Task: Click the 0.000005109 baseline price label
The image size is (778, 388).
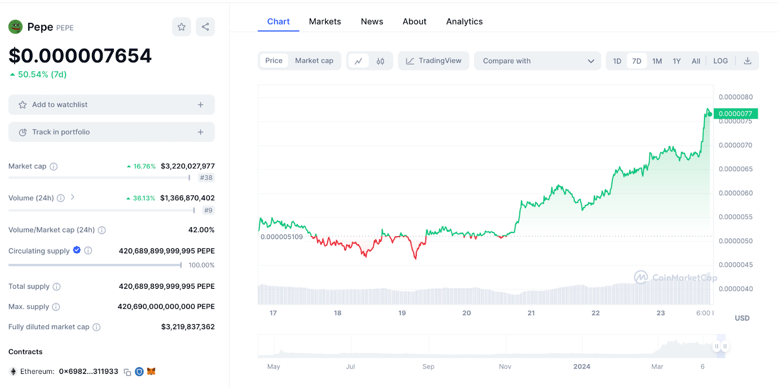Action: pyautogui.click(x=282, y=237)
